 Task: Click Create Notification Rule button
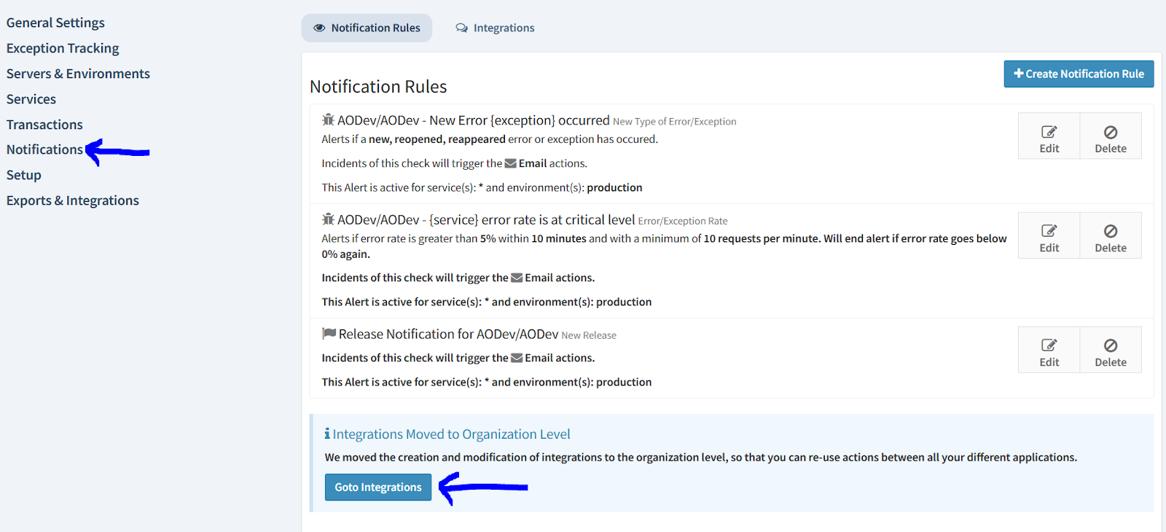(1079, 74)
